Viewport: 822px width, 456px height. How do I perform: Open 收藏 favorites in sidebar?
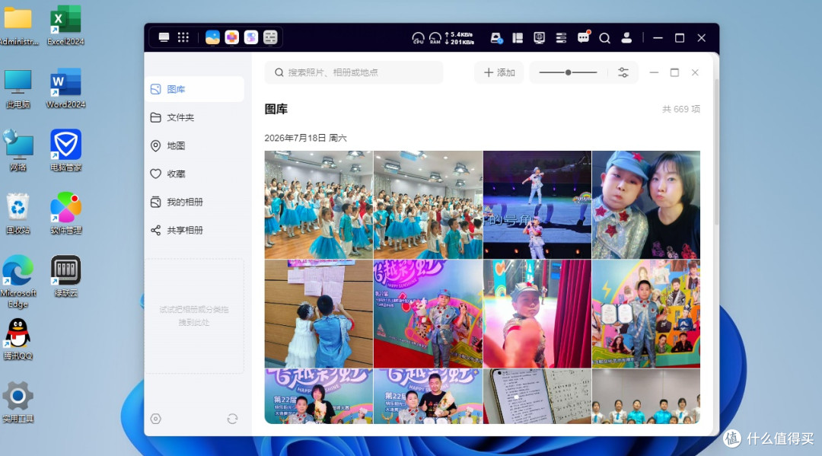[194, 174]
